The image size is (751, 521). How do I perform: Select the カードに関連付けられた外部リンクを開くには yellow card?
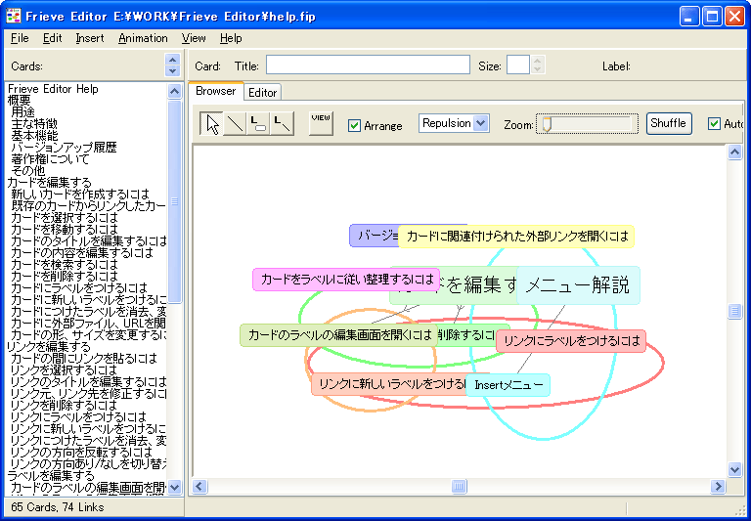pos(516,237)
